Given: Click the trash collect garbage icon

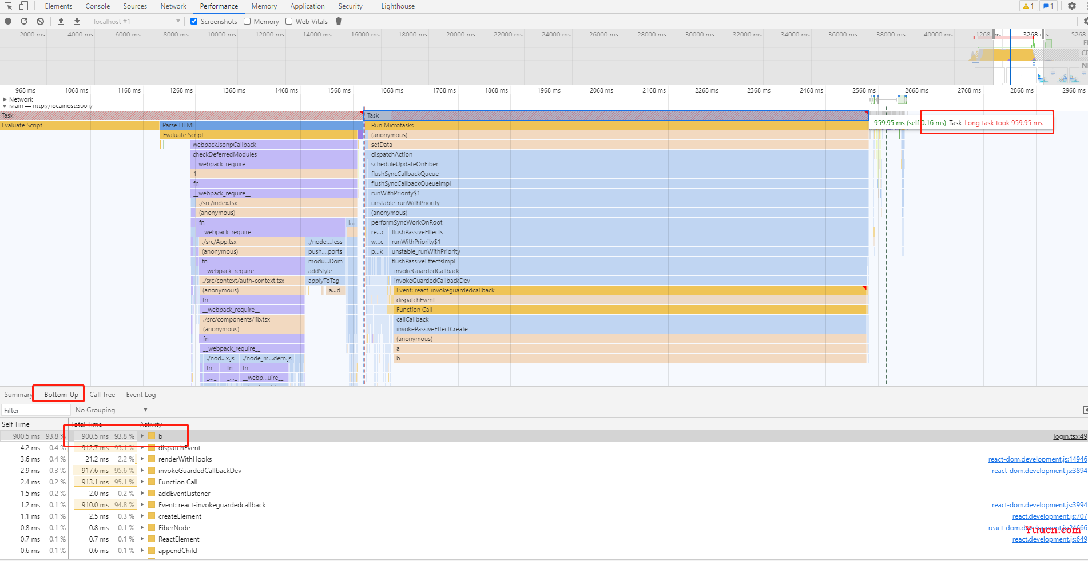Looking at the screenshot, I should click(339, 21).
